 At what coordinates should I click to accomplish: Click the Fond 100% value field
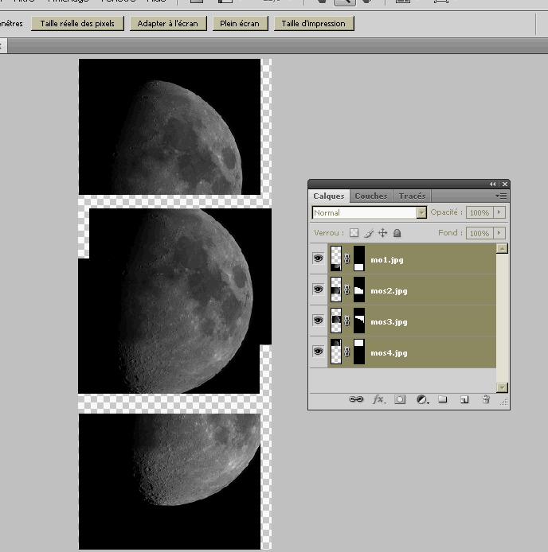tap(479, 233)
